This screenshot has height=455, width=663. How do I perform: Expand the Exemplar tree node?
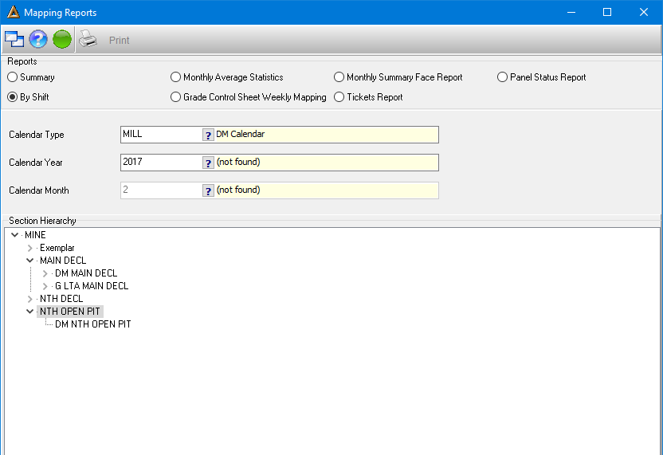(30, 248)
